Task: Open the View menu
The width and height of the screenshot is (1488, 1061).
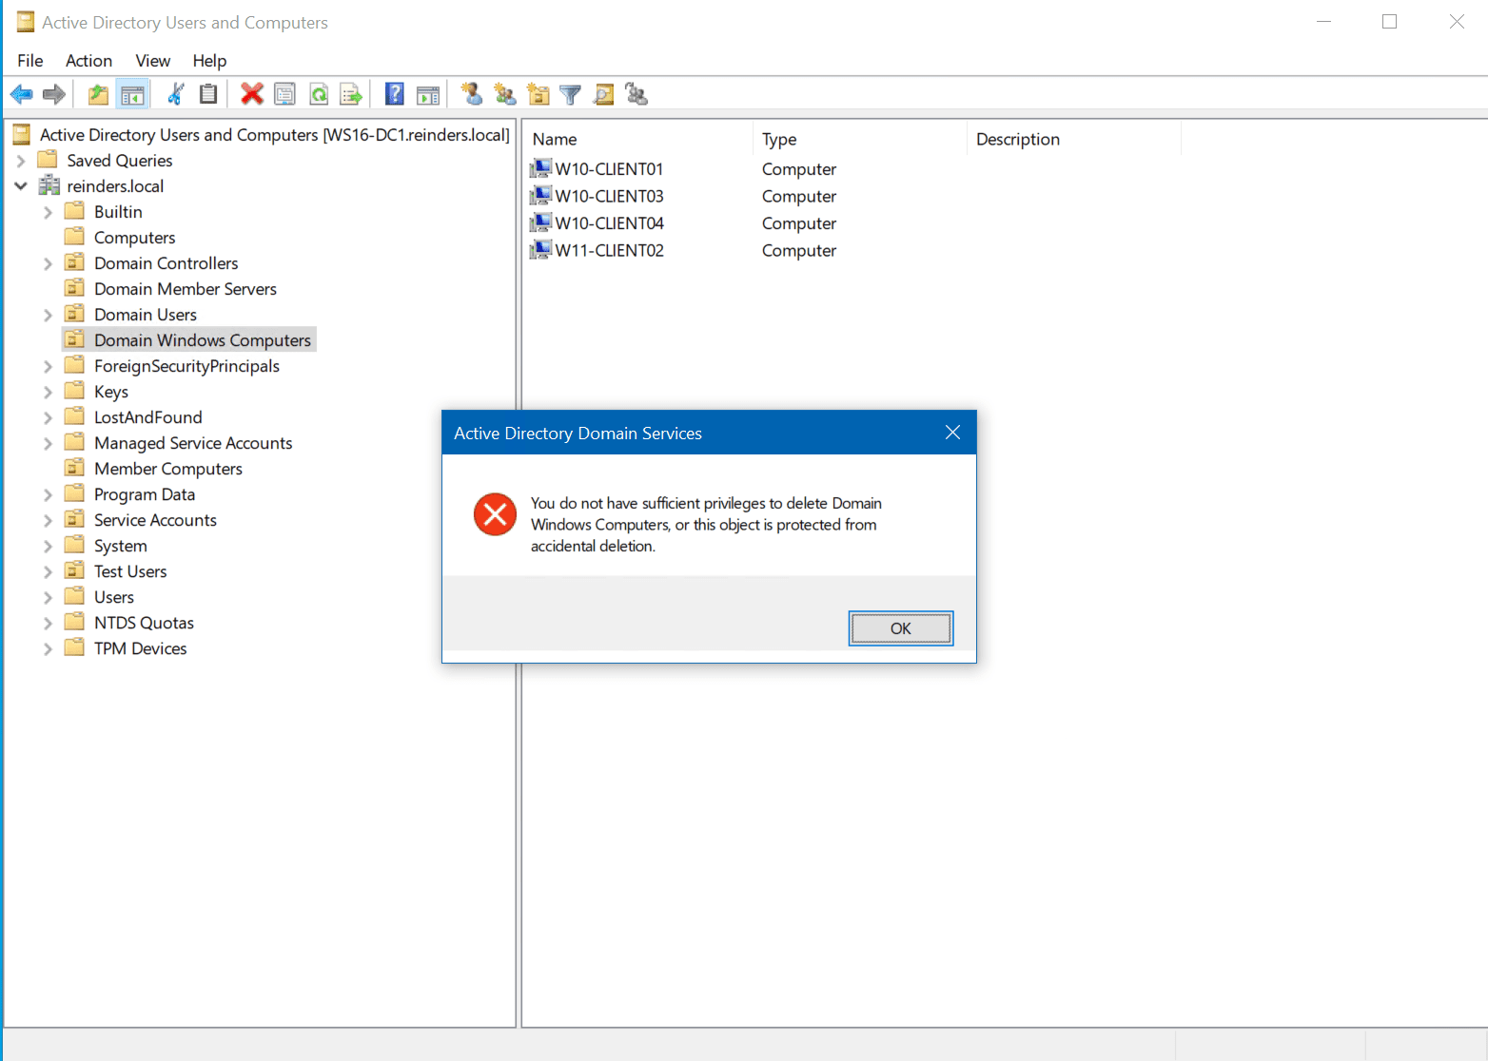Action: click(152, 61)
